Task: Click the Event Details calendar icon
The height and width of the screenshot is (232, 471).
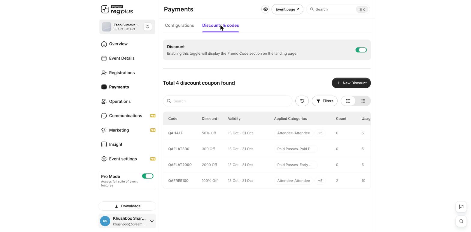Action: pos(104,58)
